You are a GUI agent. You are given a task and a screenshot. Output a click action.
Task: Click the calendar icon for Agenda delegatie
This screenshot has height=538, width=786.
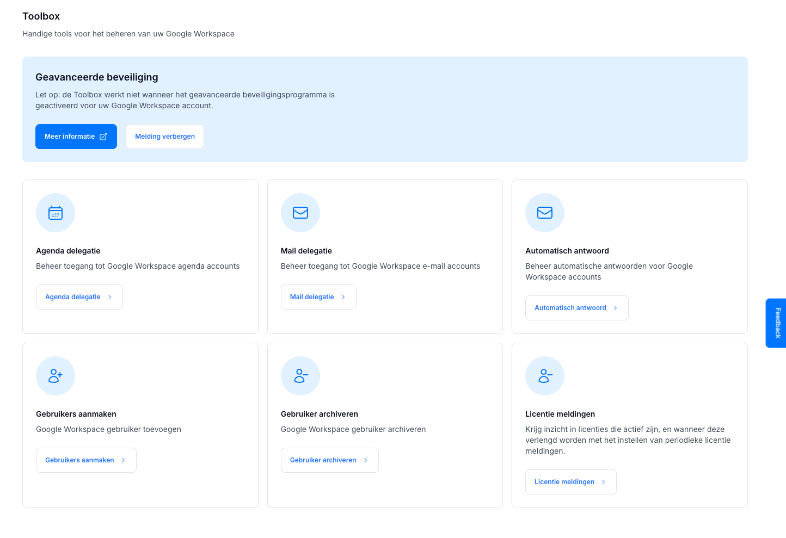56,213
